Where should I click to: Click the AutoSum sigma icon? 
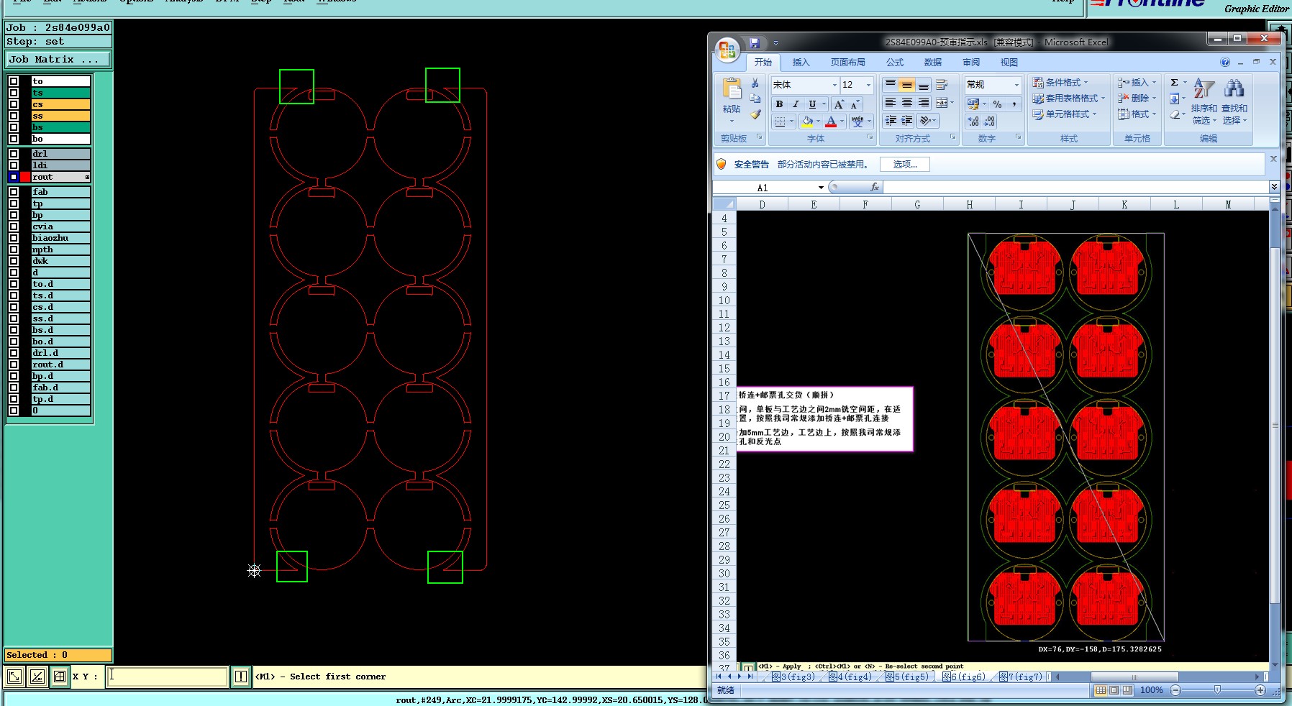tap(1174, 83)
